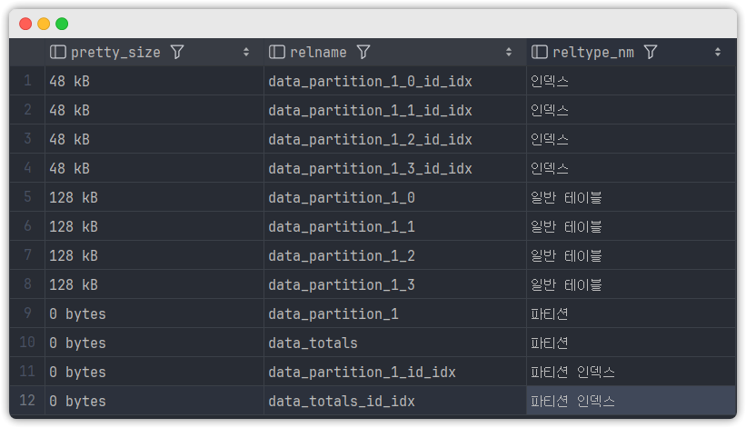Select the pretty_size column header label

(x=115, y=53)
